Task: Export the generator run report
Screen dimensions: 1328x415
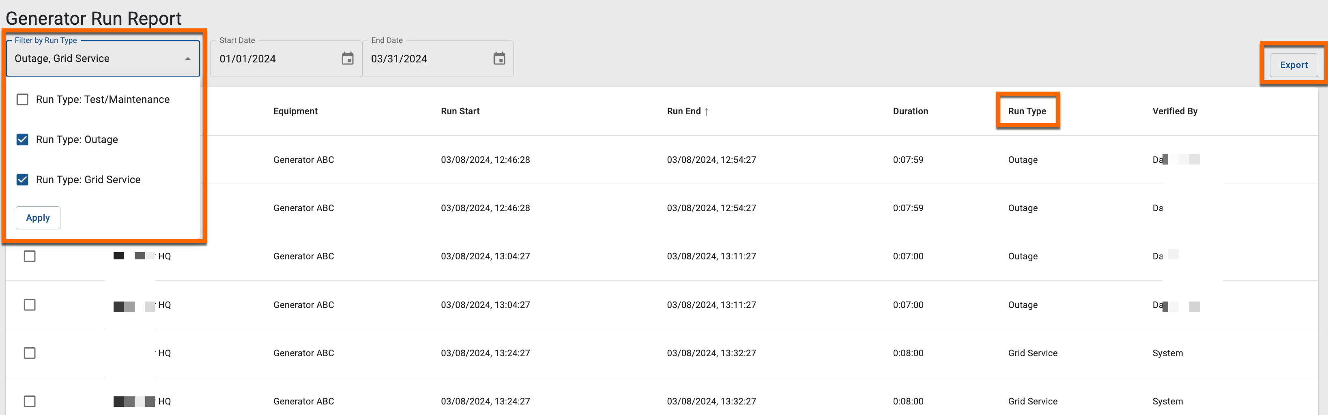Action: pos(1293,65)
